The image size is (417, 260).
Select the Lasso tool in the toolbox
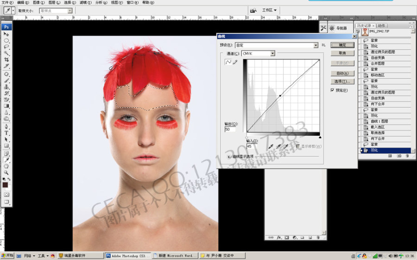6,47
